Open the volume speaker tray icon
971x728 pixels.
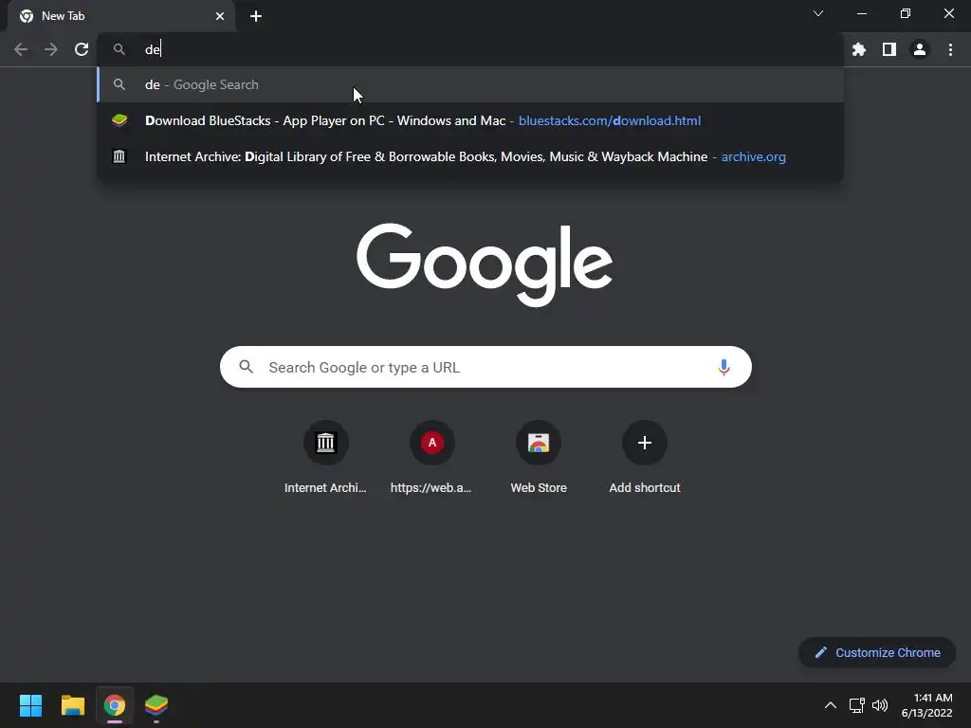coord(879,705)
